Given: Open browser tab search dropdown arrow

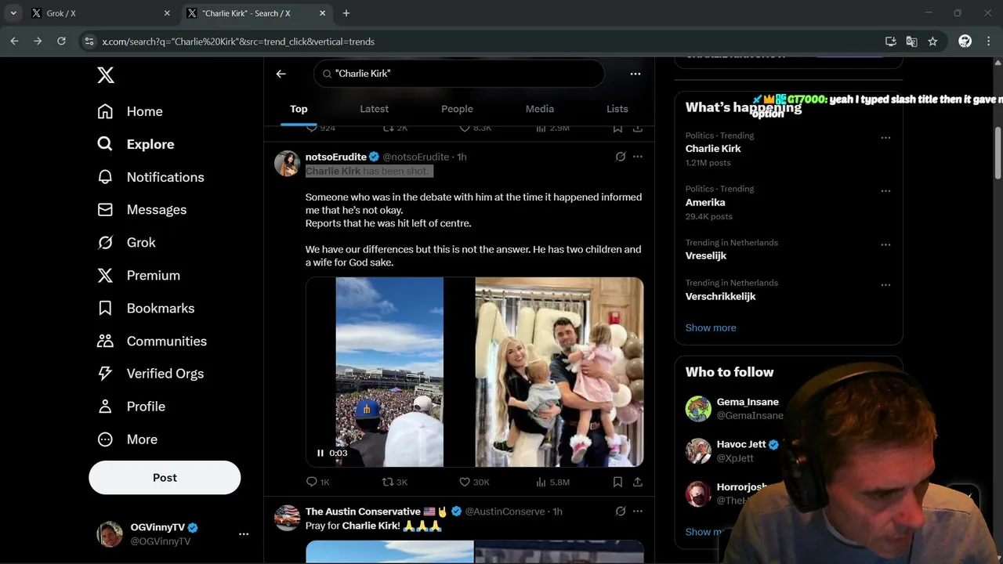Looking at the screenshot, I should [x=13, y=13].
